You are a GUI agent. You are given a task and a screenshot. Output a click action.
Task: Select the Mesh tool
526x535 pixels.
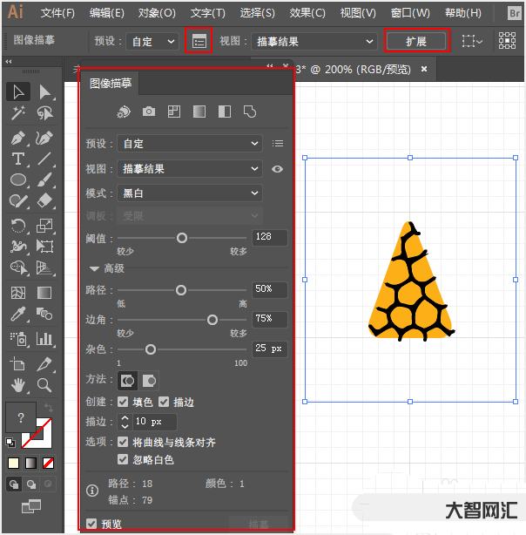(18, 293)
